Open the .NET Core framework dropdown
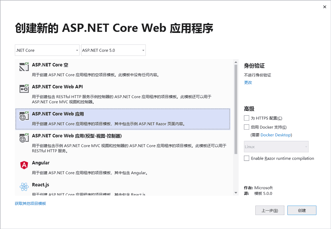This screenshot has width=331, height=229. [47, 50]
